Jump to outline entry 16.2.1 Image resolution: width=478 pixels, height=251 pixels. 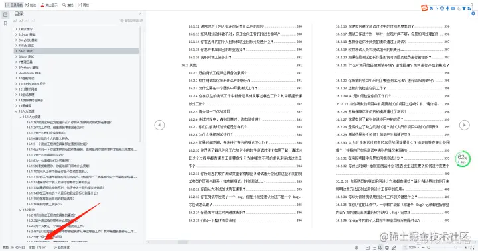click(51, 215)
